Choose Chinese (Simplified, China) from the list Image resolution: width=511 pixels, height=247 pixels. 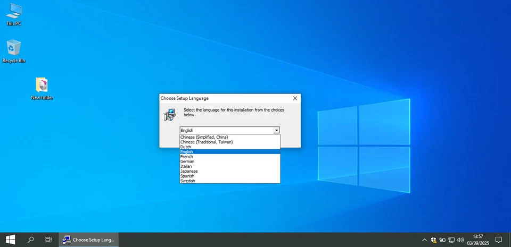click(x=204, y=137)
